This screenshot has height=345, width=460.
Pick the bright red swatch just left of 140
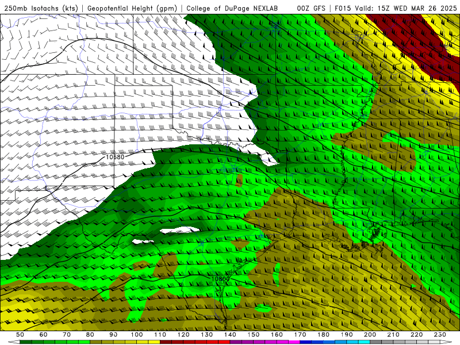[224, 342]
